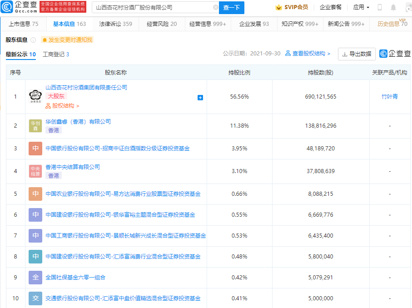
Task: Click the avatar for 易方达消费行业 fund row
Action: tap(35, 194)
